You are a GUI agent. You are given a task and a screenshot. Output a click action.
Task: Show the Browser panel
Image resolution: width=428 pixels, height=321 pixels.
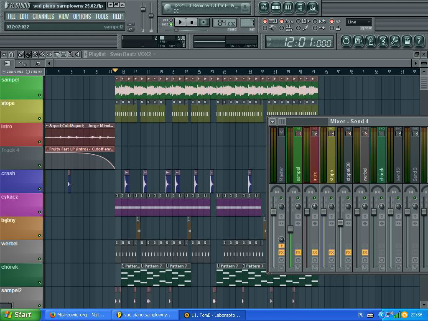(300, 8)
